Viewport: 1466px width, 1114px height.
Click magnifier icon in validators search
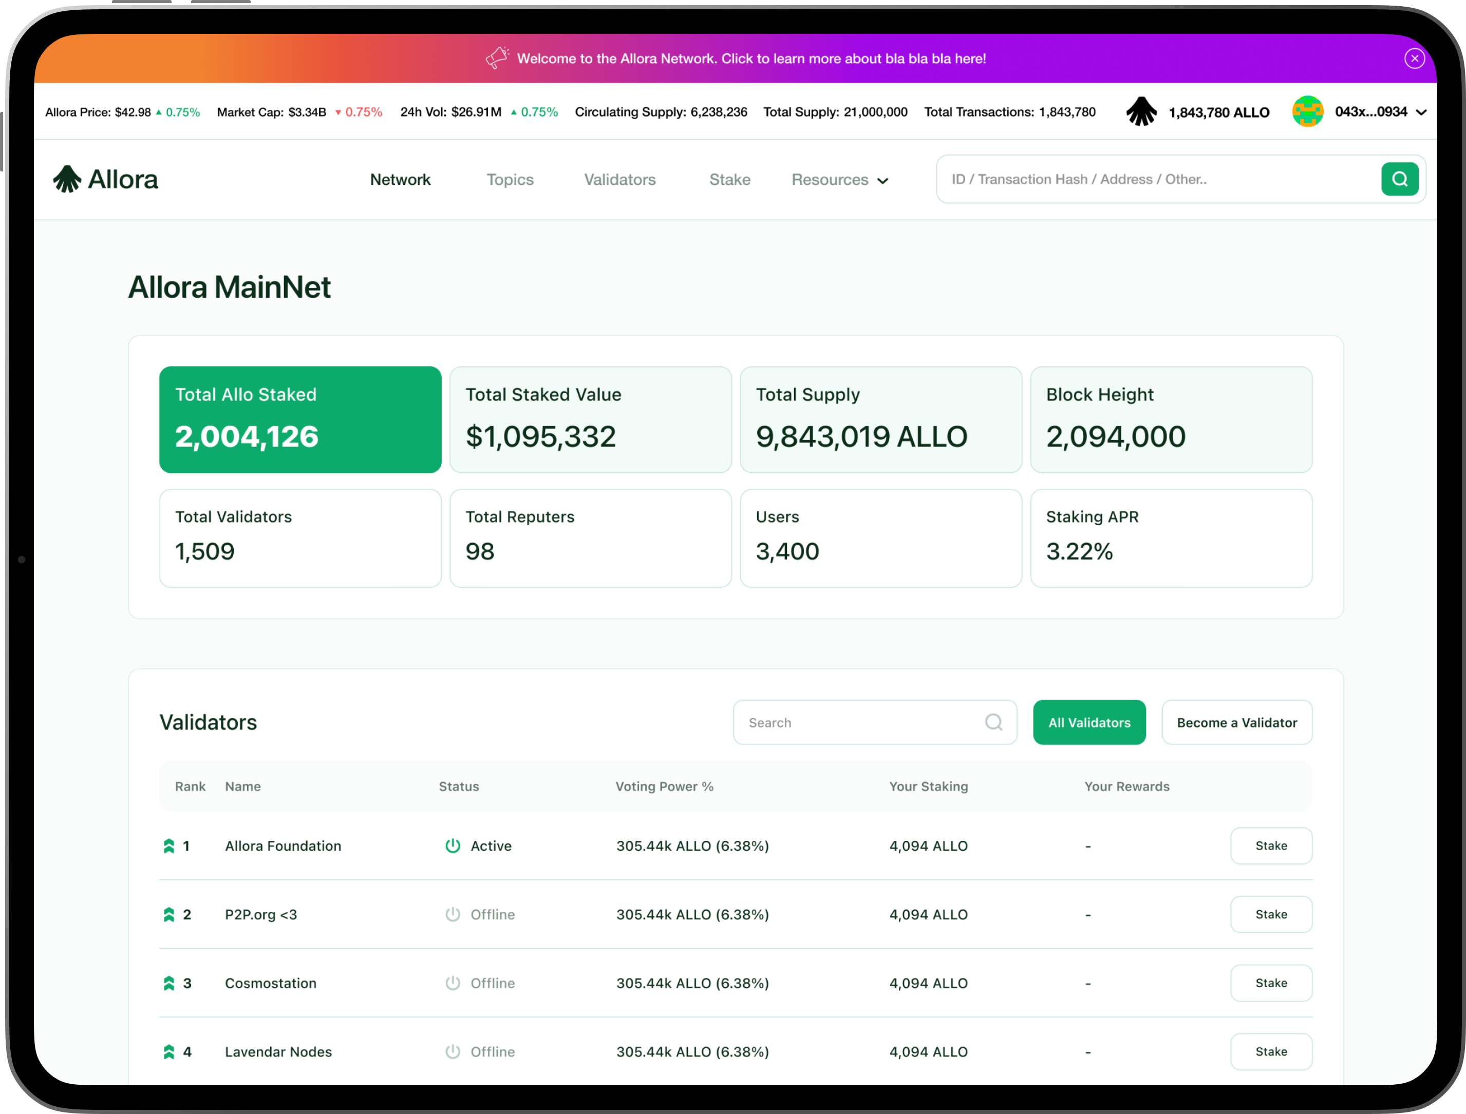[993, 722]
